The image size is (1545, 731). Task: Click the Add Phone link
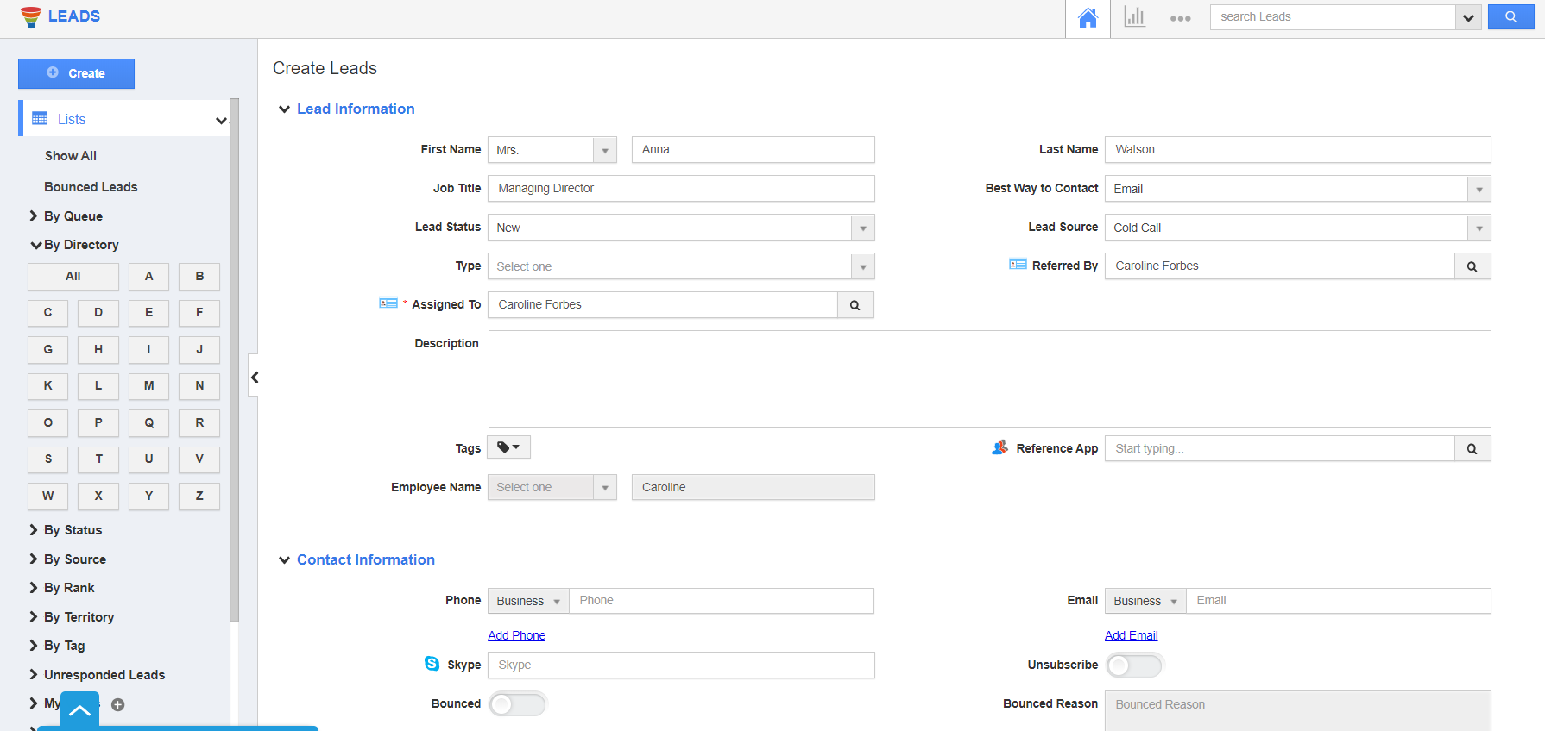(516, 635)
